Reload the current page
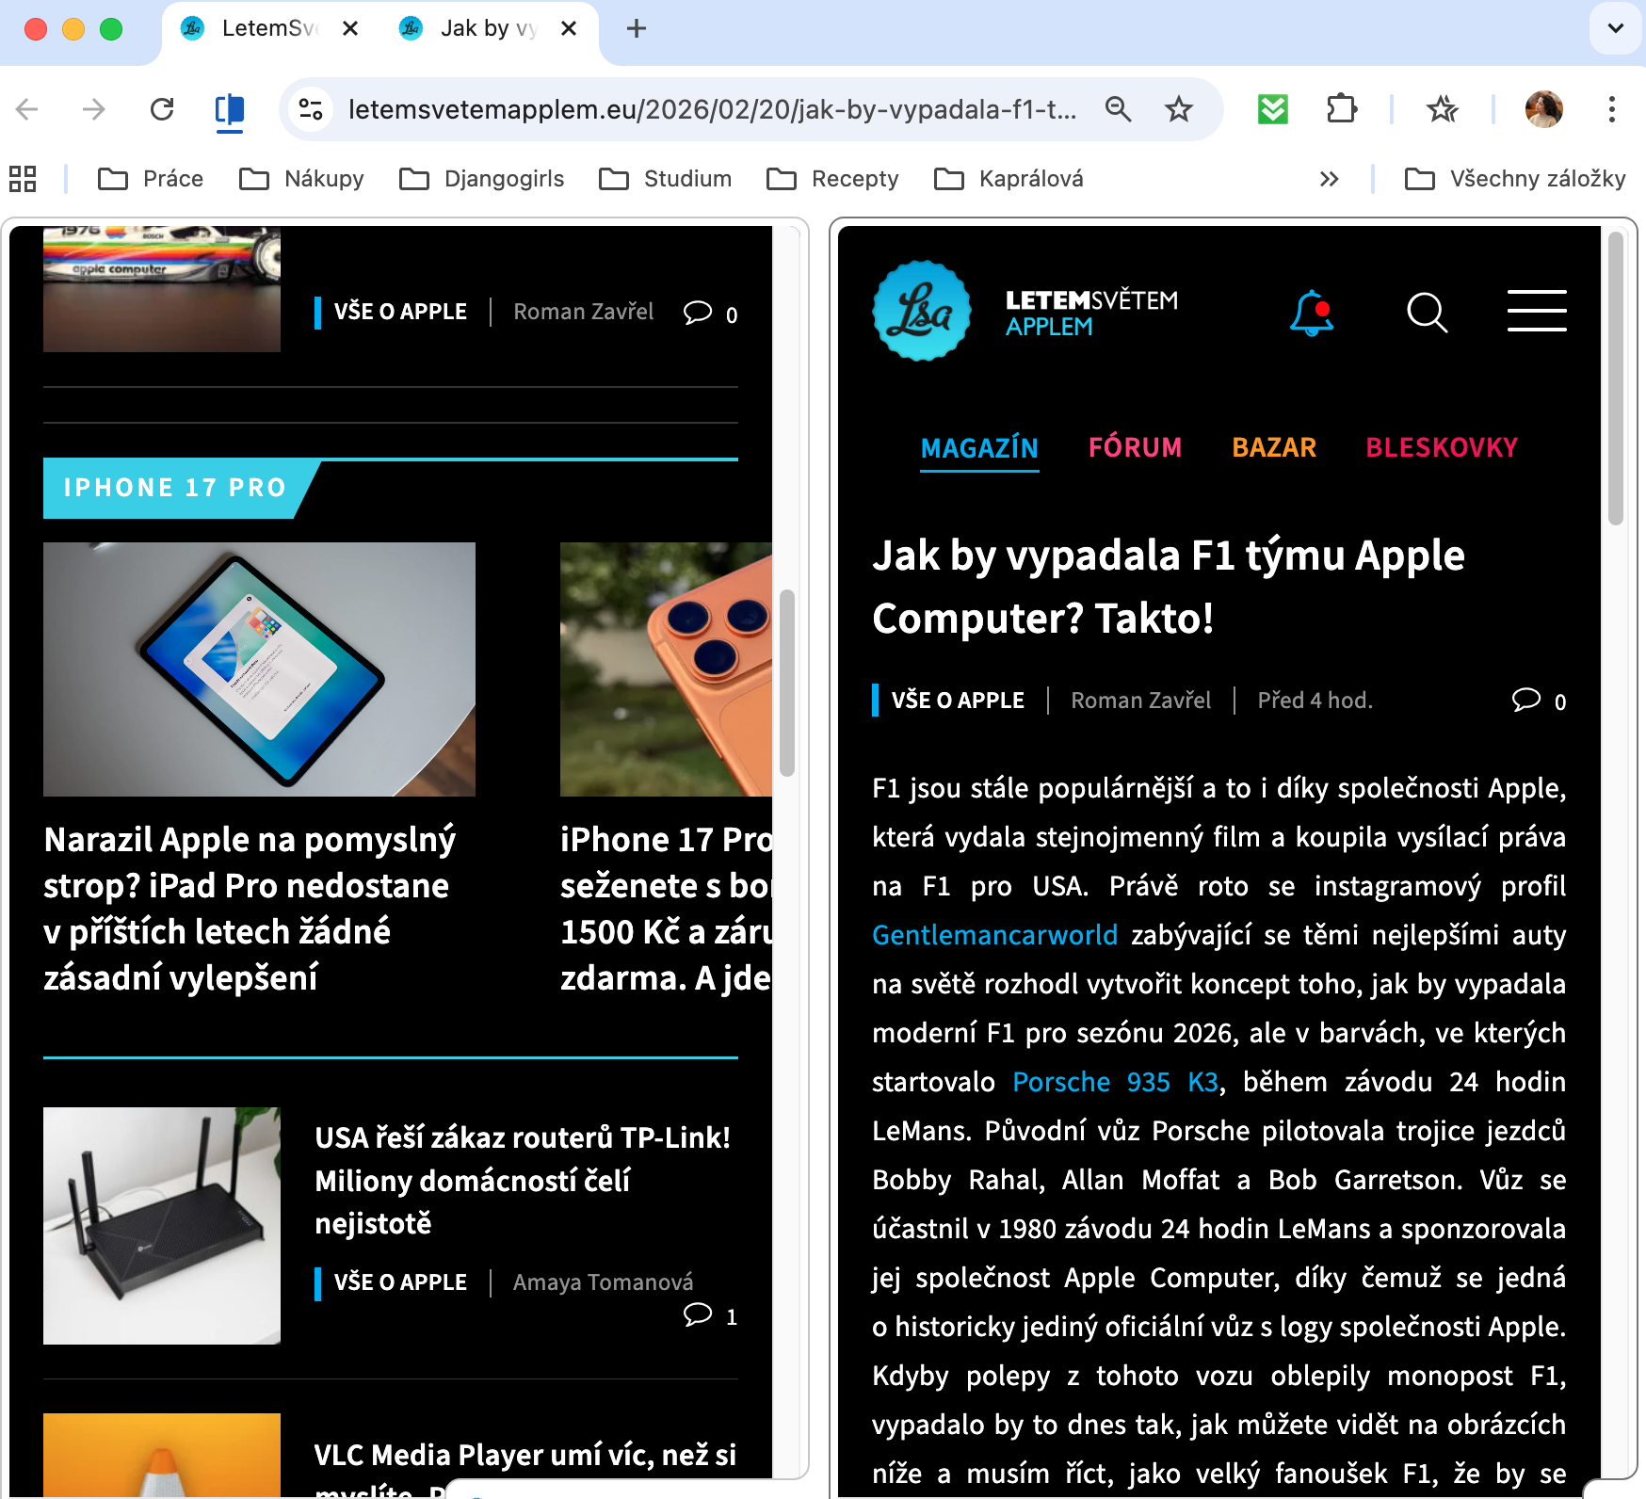Screen dimensions: 1646x1499 (162, 109)
